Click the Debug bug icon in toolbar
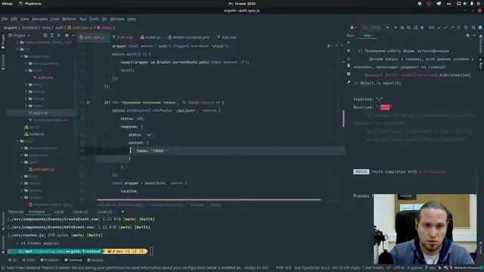Viewport: 484px width, 272px height. tap(402, 27)
